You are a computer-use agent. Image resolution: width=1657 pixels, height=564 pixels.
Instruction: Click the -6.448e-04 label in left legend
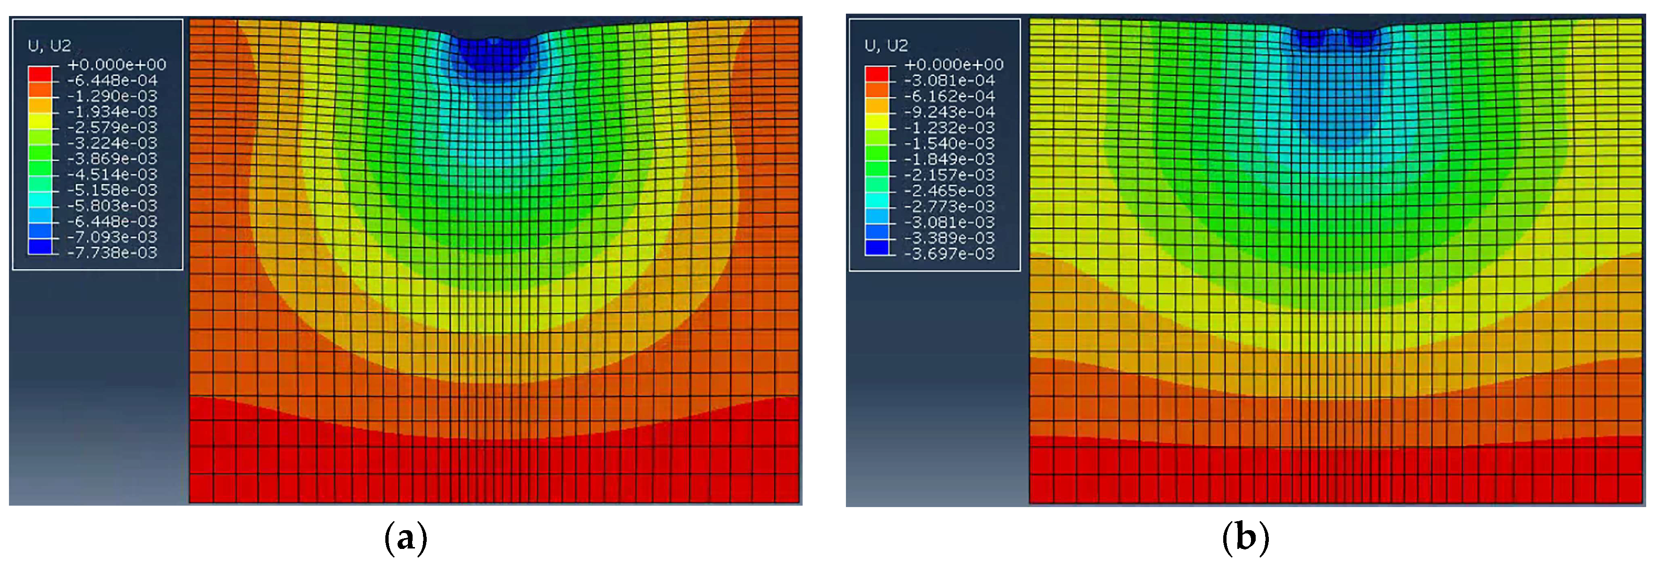pos(112,80)
